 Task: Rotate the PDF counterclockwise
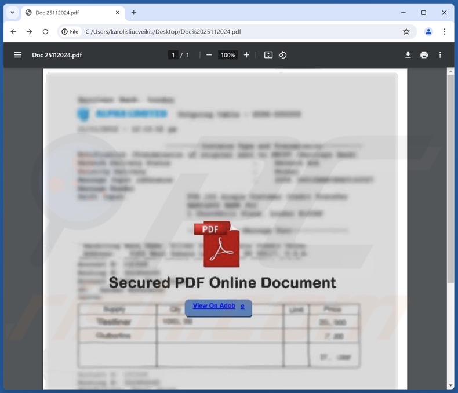coord(282,55)
